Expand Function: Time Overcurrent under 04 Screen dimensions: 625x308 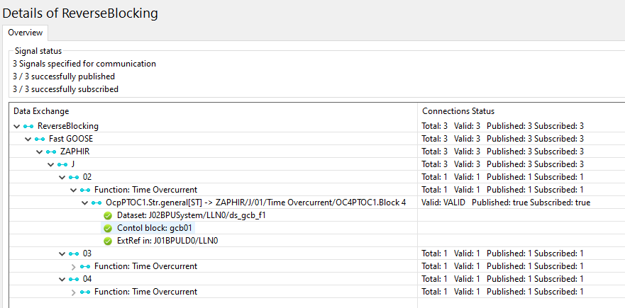click(73, 292)
